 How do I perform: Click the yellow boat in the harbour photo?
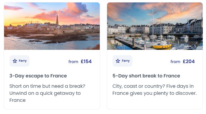(162, 46)
